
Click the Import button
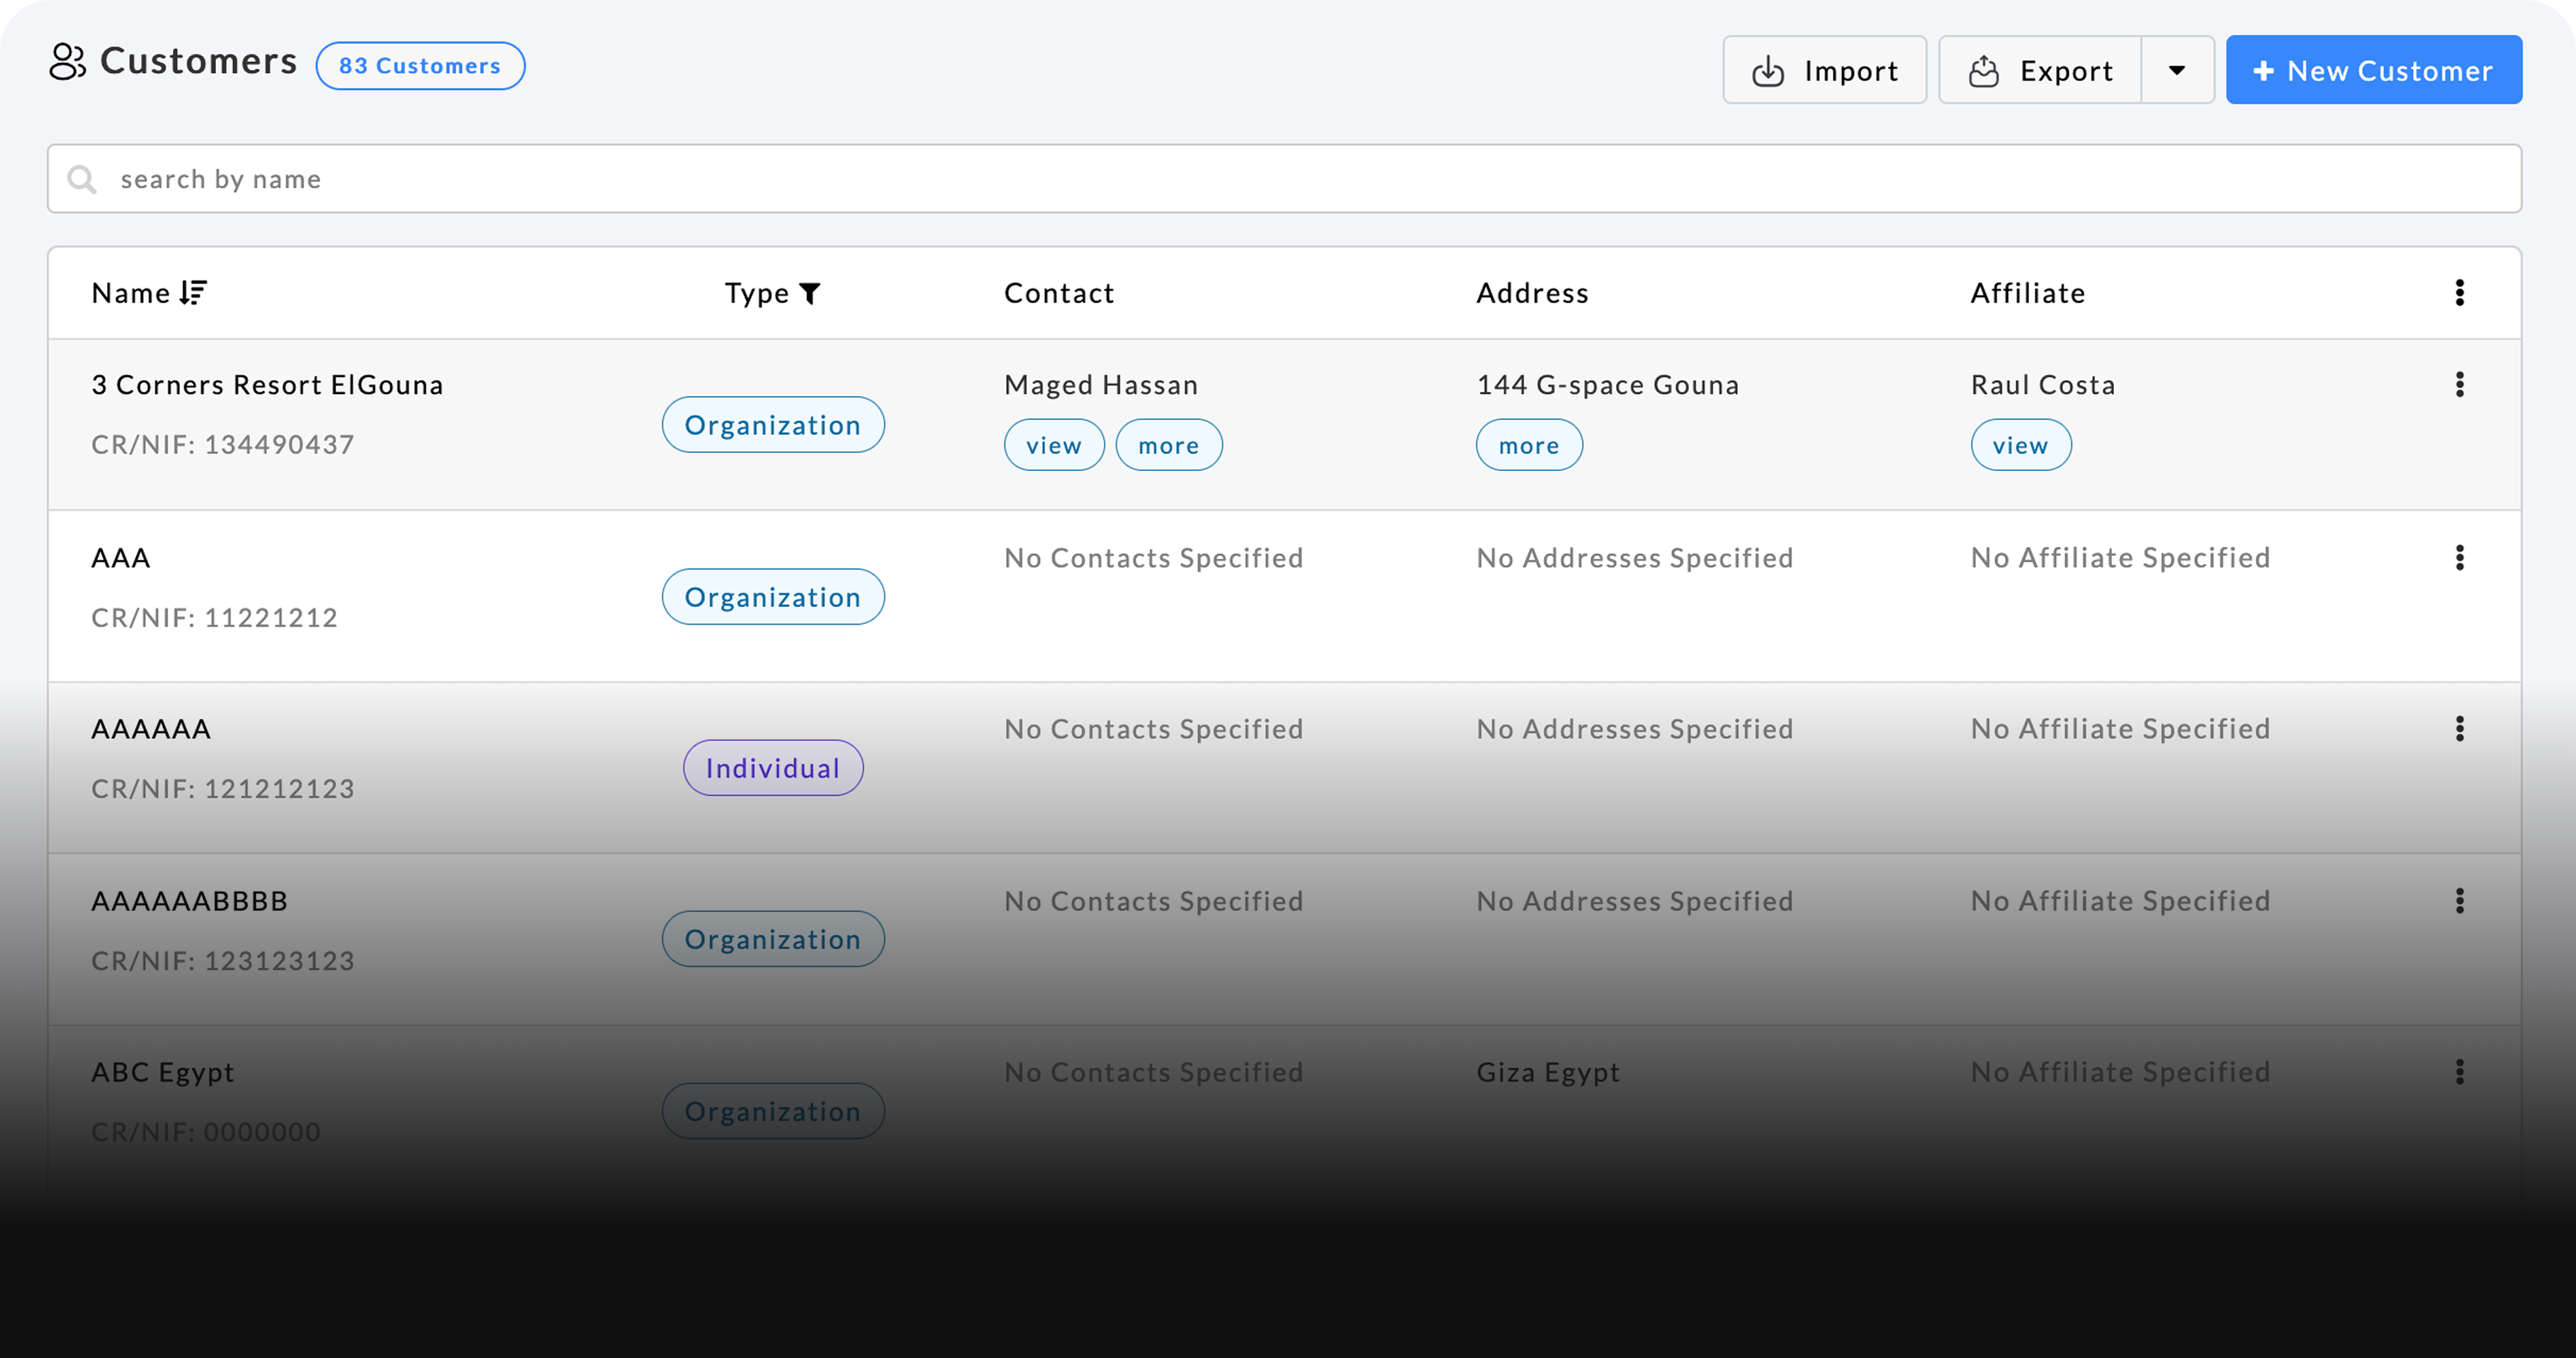[x=1824, y=70]
